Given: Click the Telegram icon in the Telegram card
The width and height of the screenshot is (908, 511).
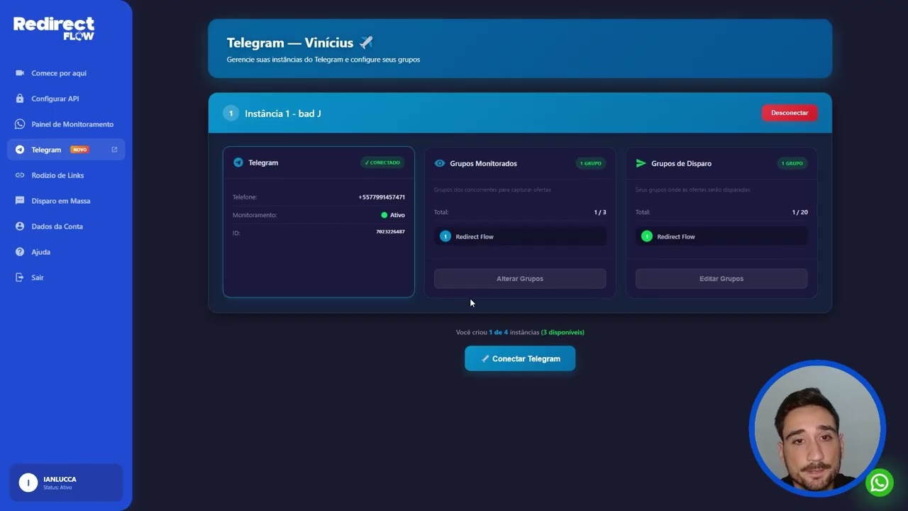Looking at the screenshot, I should click(x=238, y=163).
